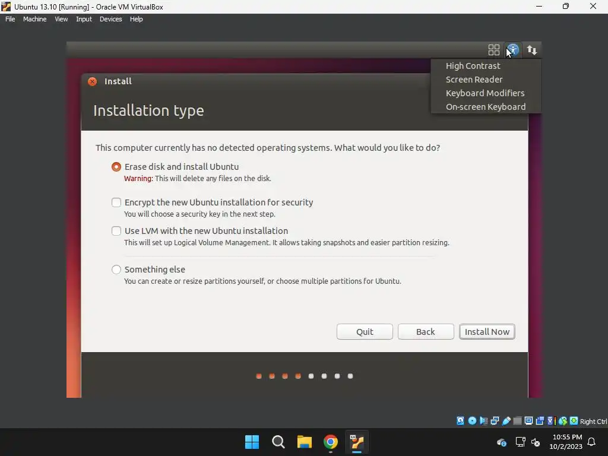Image resolution: width=608 pixels, height=456 pixels.
Task: Click the Quit button
Action: tap(365, 332)
